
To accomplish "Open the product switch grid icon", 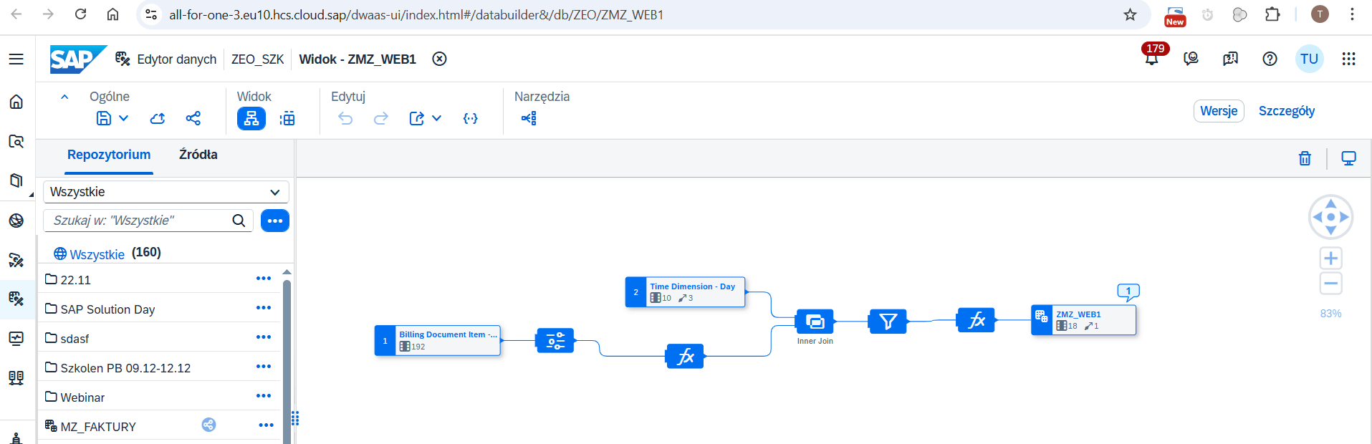I will pyautogui.click(x=1348, y=59).
